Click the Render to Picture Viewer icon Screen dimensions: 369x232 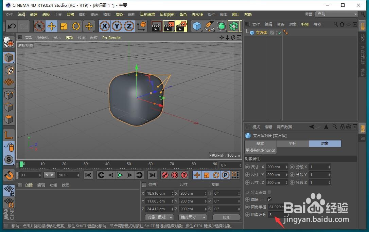coord(169,26)
